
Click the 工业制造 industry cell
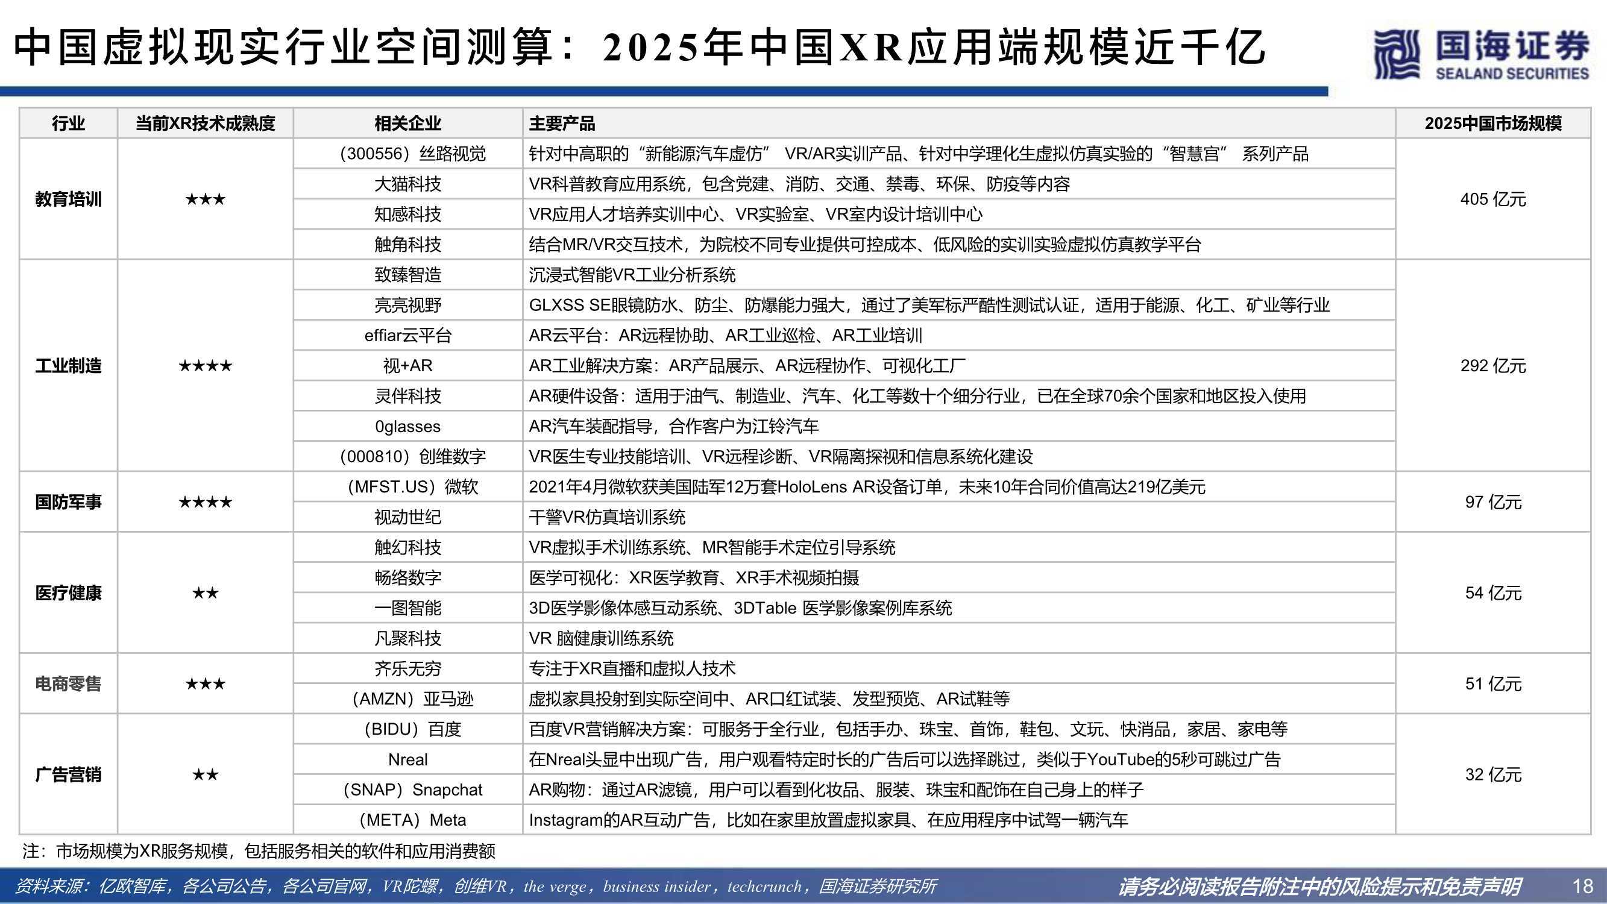(68, 366)
